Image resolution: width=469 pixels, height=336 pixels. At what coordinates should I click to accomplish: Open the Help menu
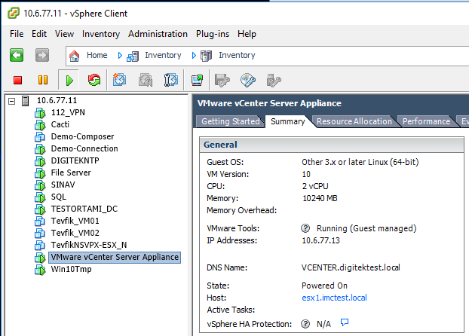(x=247, y=34)
